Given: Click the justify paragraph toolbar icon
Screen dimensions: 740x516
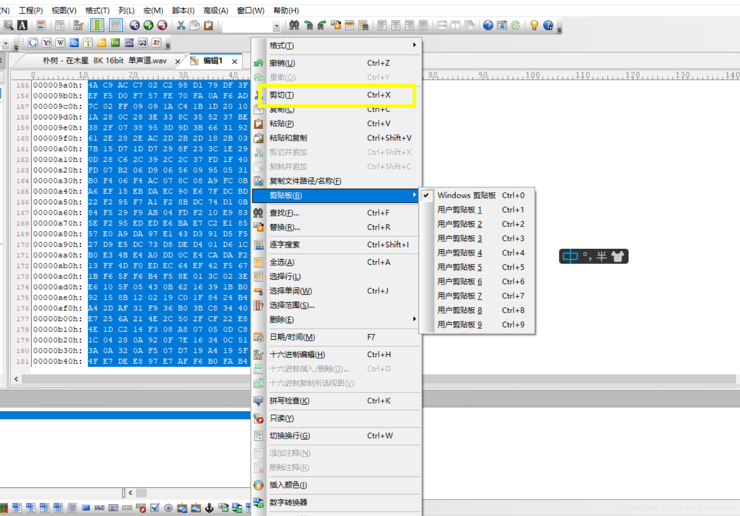Looking at the screenshot, I should click(x=423, y=25).
